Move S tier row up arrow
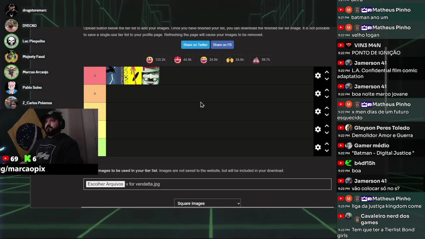This screenshot has width=425, height=239. (327, 72)
